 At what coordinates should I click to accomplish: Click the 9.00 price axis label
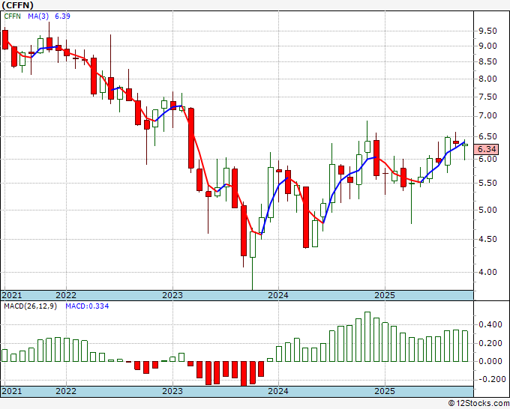click(x=487, y=46)
